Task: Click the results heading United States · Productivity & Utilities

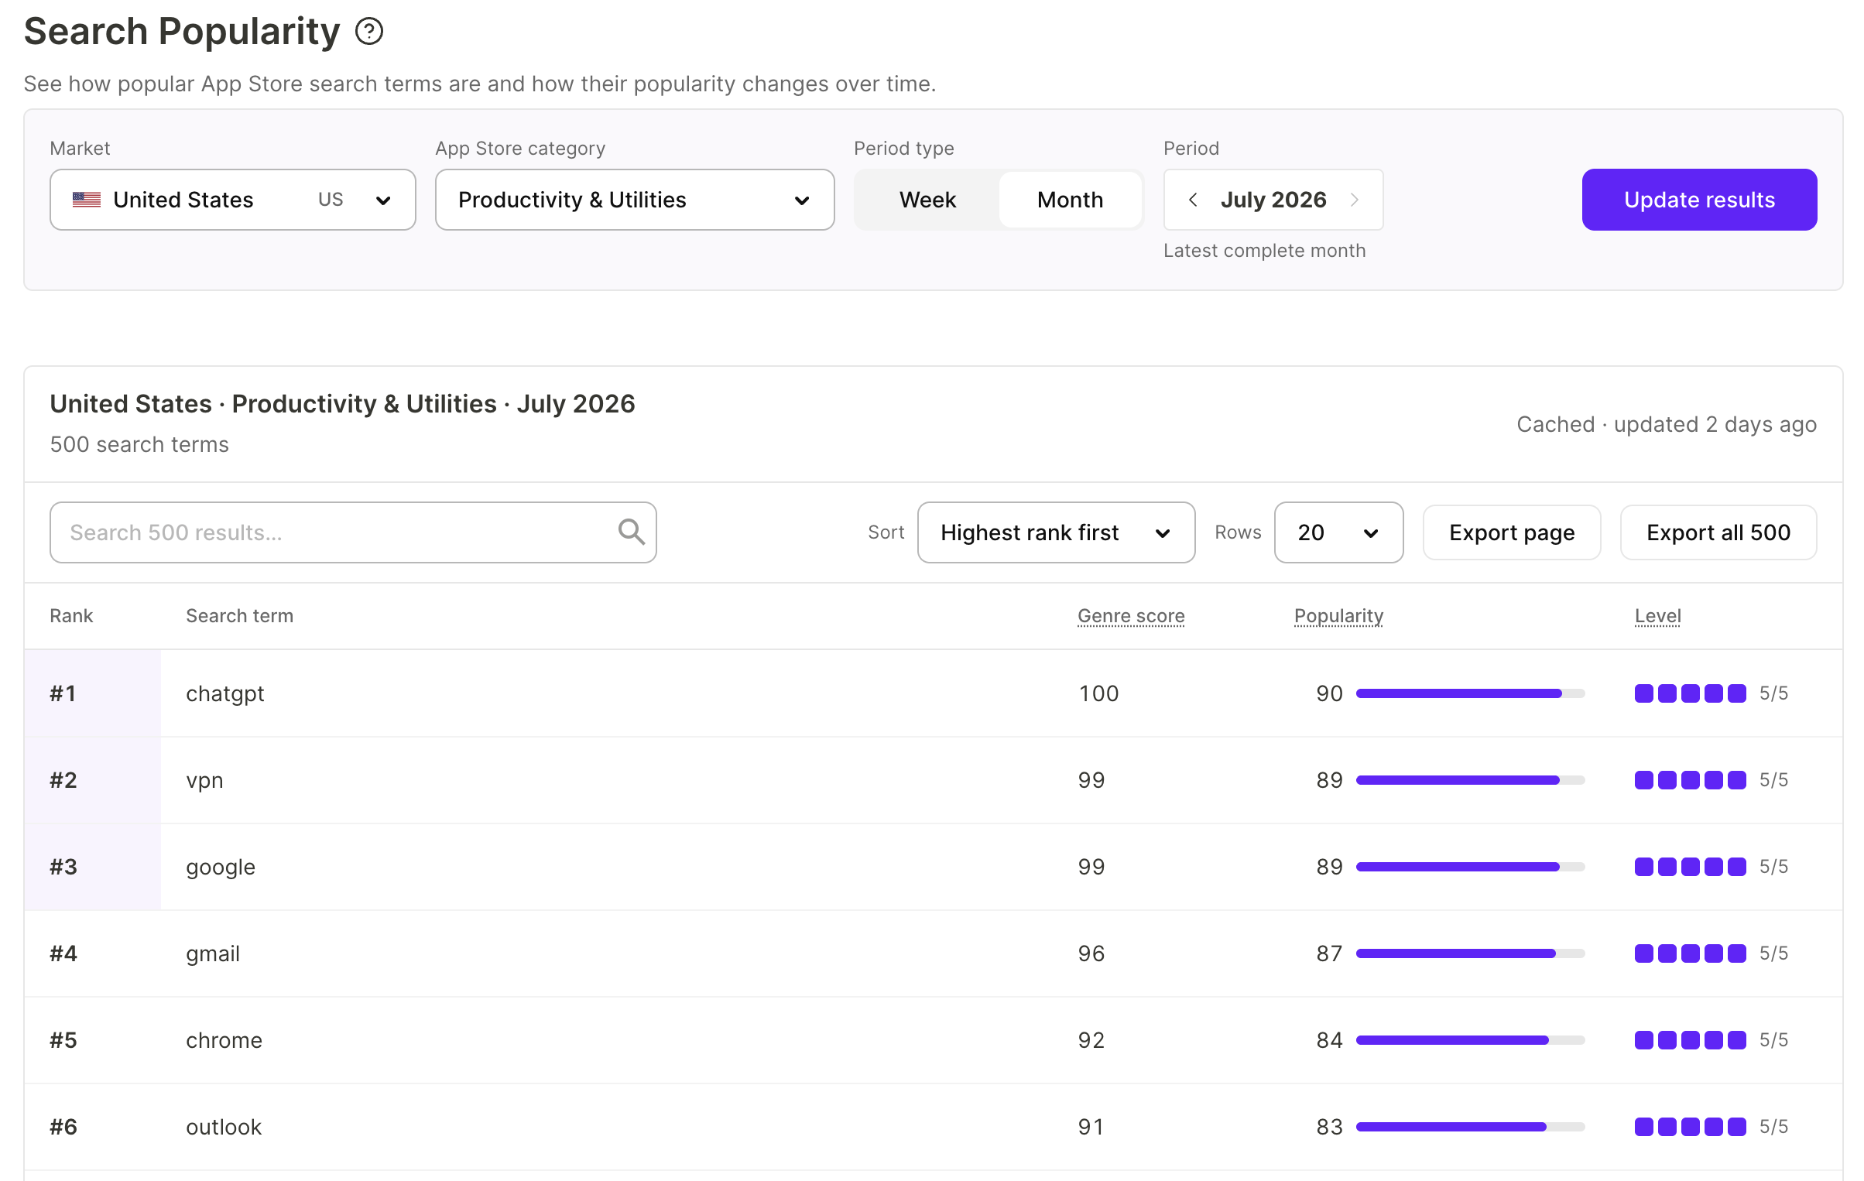Action: point(342,404)
